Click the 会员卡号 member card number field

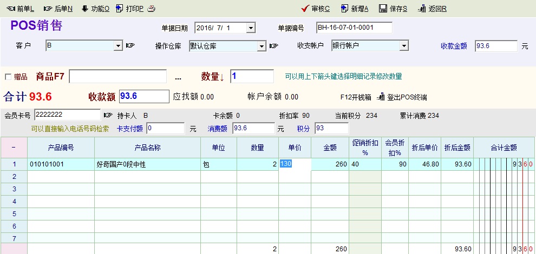[x=67, y=115]
